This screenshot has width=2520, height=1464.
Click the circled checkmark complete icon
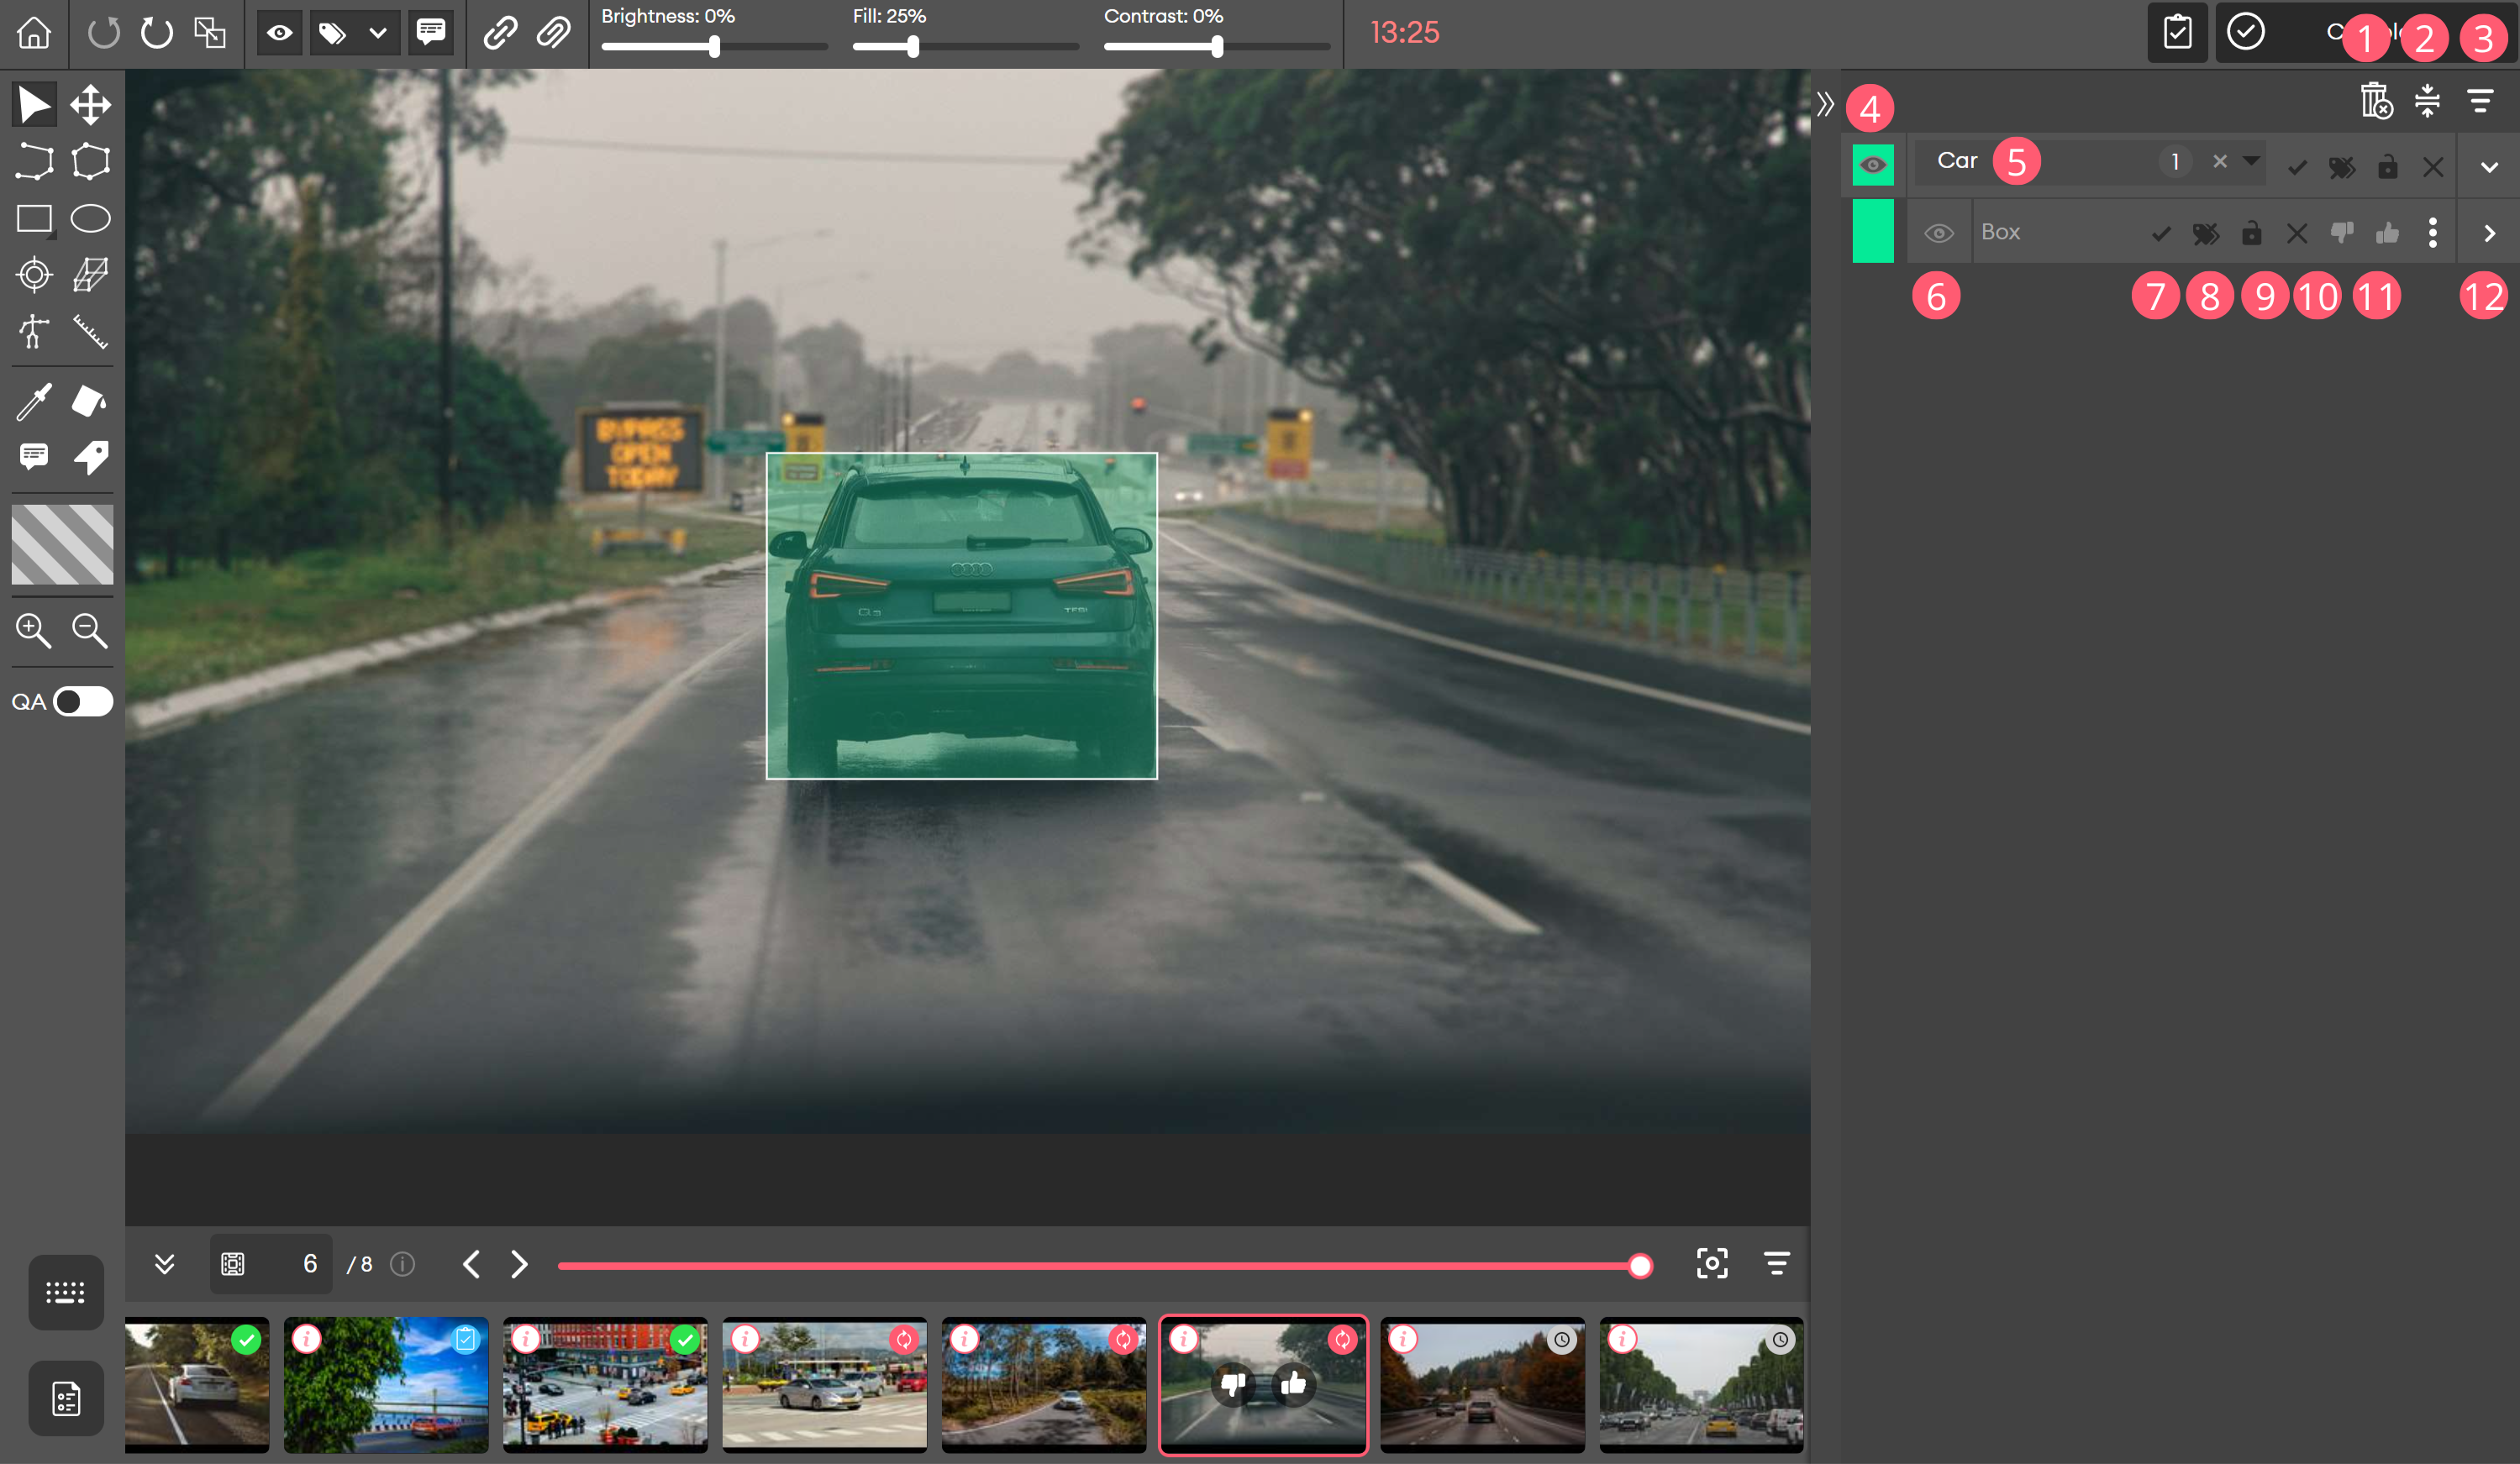pos(2246,32)
